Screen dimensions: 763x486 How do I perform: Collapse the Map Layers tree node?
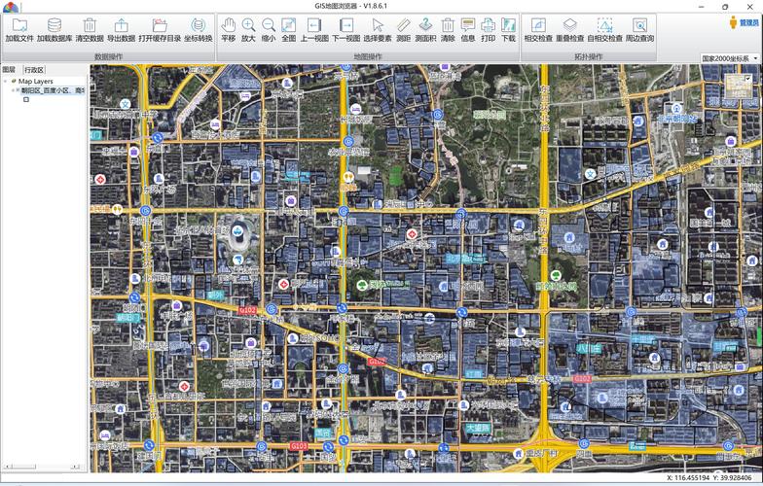5,82
